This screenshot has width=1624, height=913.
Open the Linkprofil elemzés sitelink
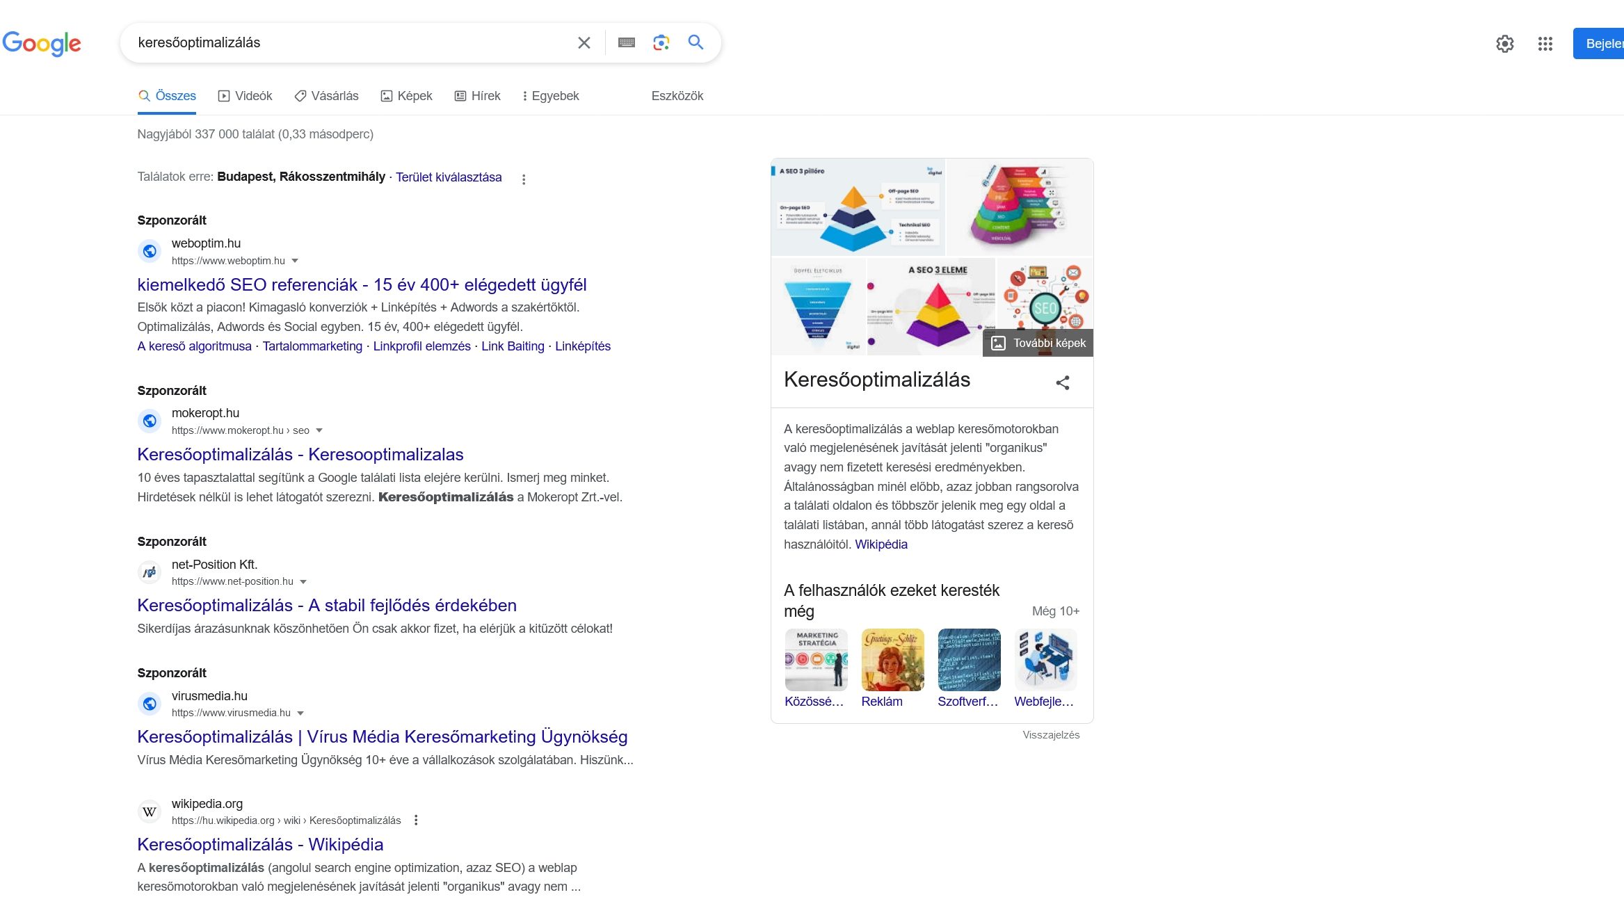(421, 346)
